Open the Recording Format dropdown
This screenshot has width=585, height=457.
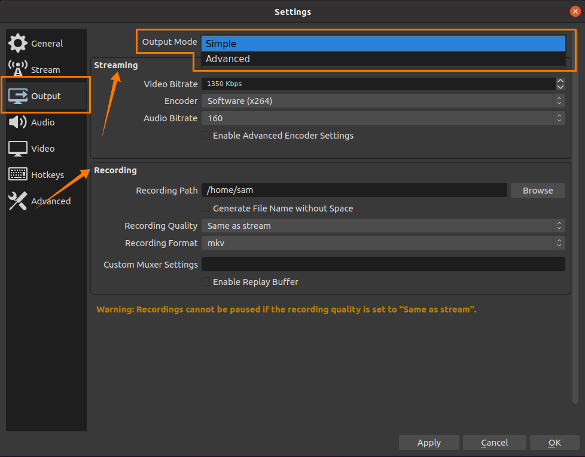[383, 243]
